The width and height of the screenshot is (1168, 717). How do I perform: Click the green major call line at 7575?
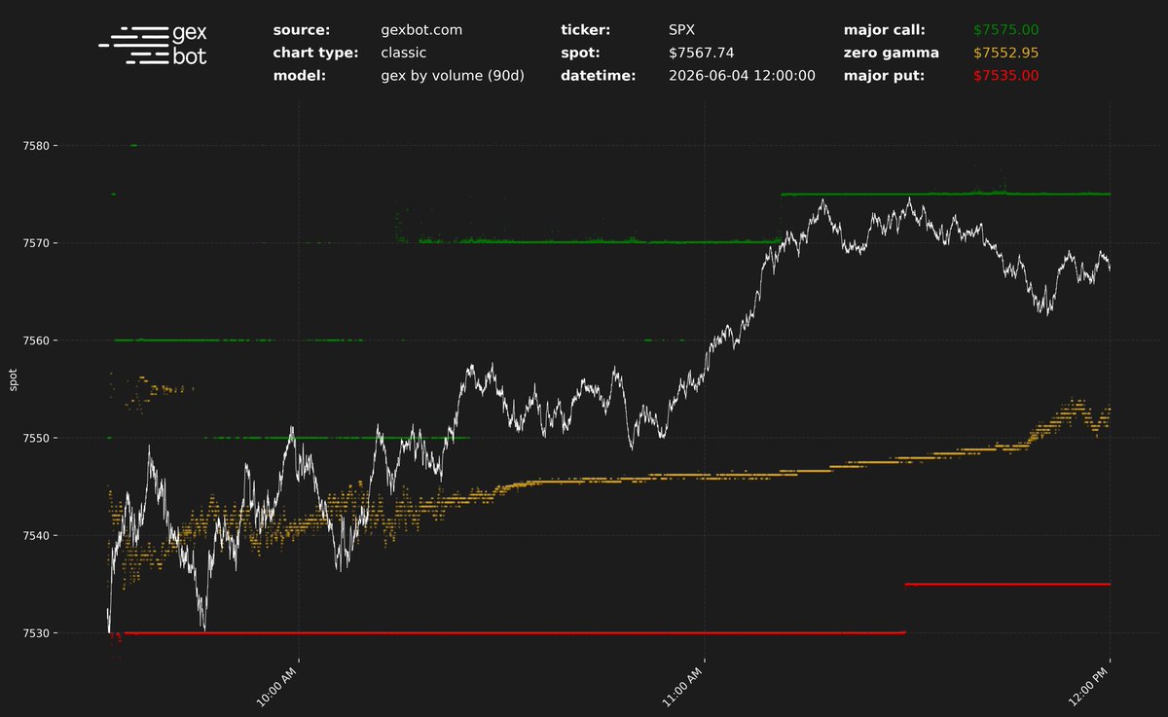[944, 195]
